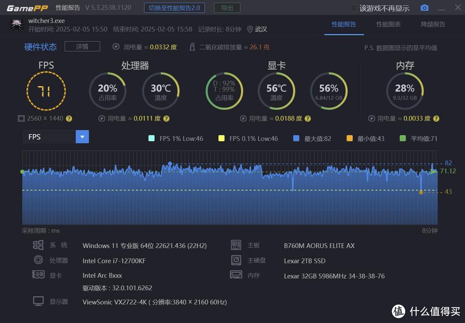The height and width of the screenshot is (323, 465).
Task: Click the help icon beside 0.0188 度
Action: pyautogui.click(x=308, y=119)
